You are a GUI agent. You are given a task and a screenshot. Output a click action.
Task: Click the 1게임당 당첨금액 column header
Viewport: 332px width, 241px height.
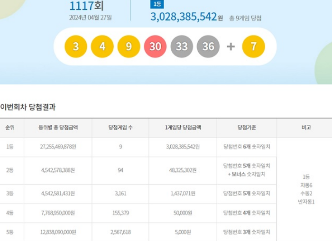(183, 128)
